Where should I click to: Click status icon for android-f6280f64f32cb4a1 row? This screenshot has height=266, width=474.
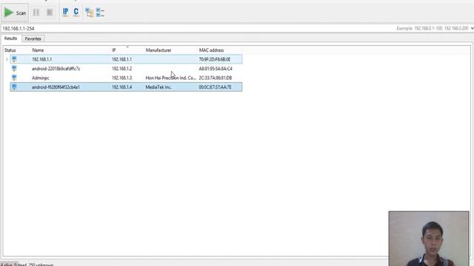pyautogui.click(x=14, y=87)
